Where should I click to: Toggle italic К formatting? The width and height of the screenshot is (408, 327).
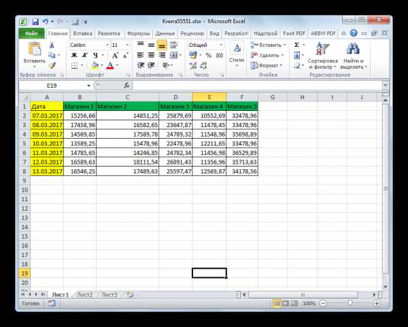pyautogui.click(x=84, y=55)
